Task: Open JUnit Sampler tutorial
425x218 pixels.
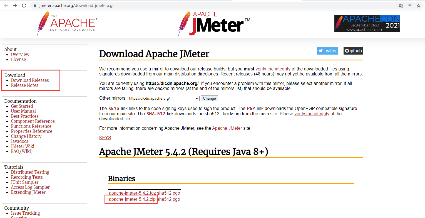Action: coord(25,182)
